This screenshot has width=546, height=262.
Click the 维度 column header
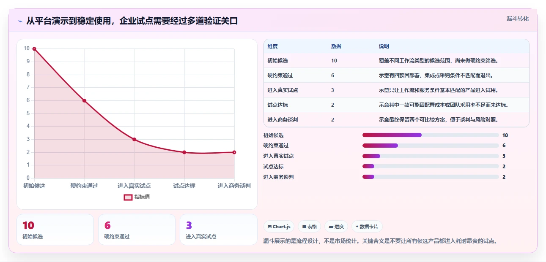tap(273, 46)
